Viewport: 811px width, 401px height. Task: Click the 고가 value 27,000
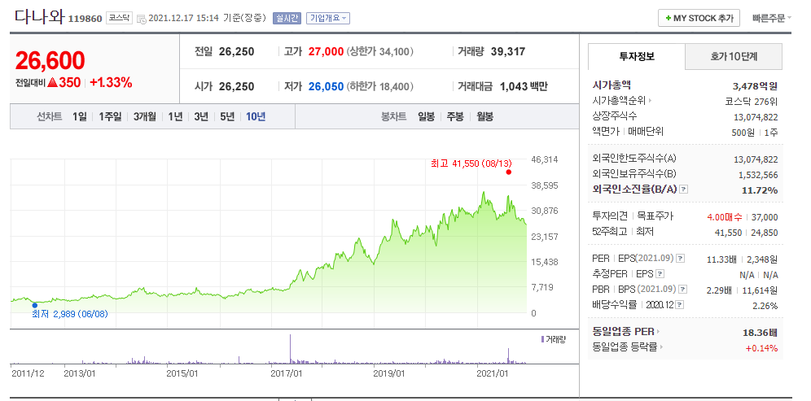pos(326,52)
